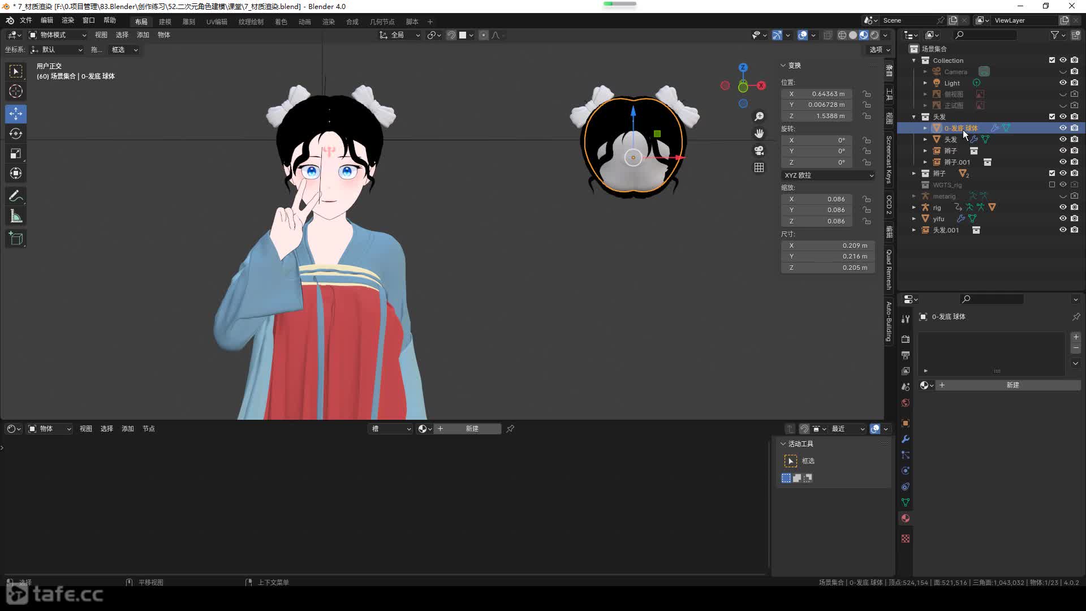The height and width of the screenshot is (611, 1086).
Task: Hide the 0-发底 球体 object
Action: click(x=1063, y=128)
